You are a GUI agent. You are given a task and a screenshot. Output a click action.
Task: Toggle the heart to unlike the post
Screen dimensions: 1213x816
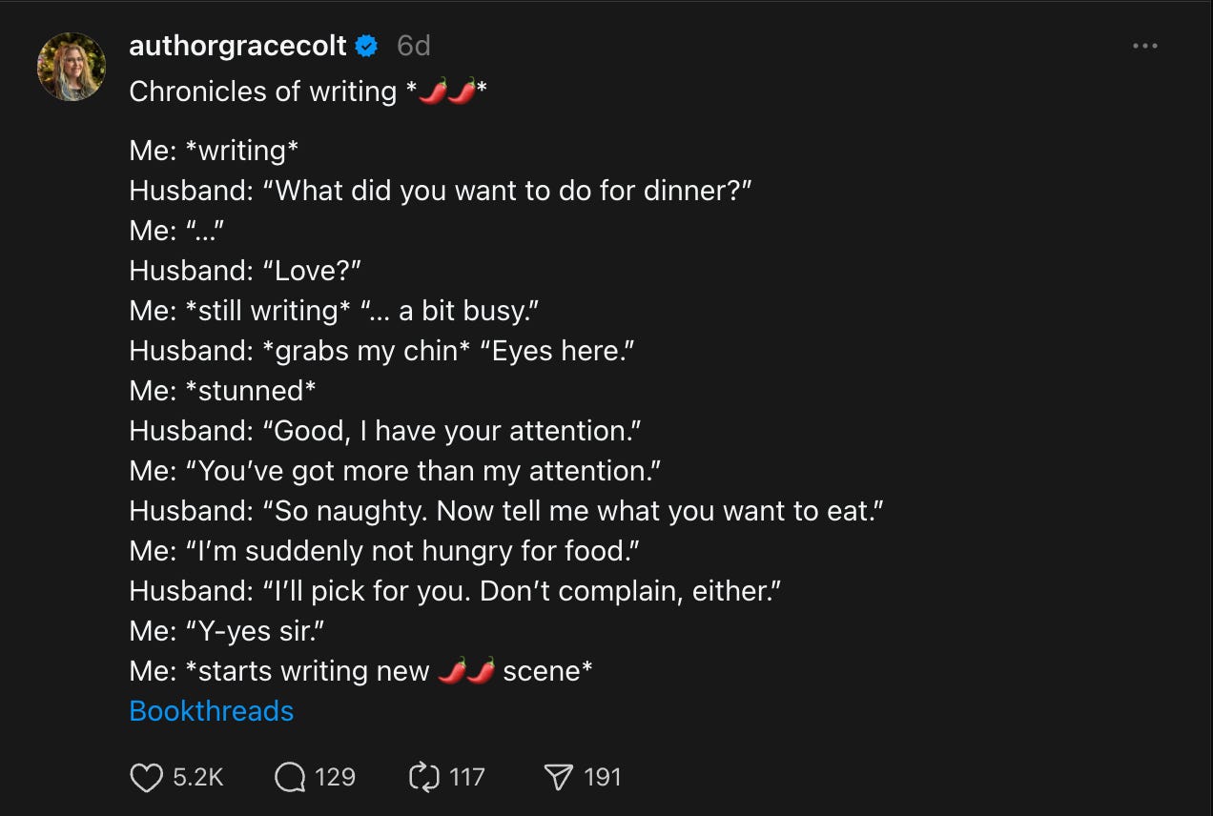(145, 777)
